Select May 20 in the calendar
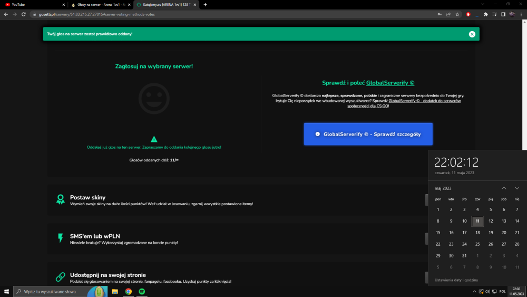 504,233
